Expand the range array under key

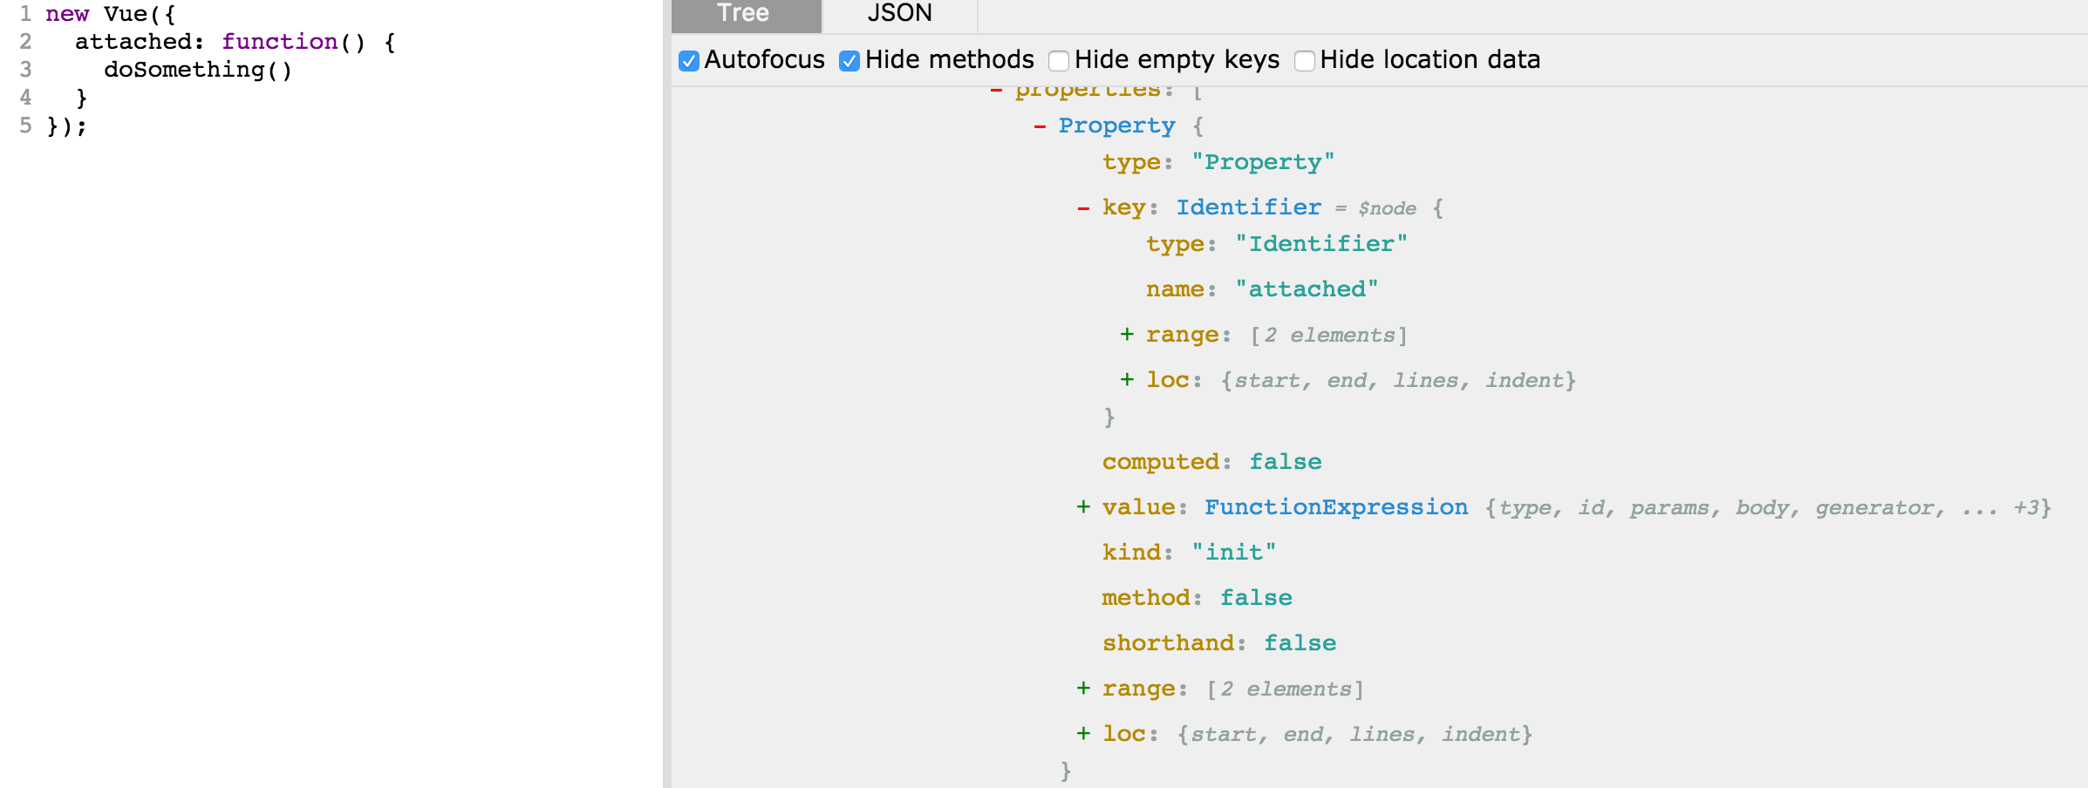tap(1126, 335)
